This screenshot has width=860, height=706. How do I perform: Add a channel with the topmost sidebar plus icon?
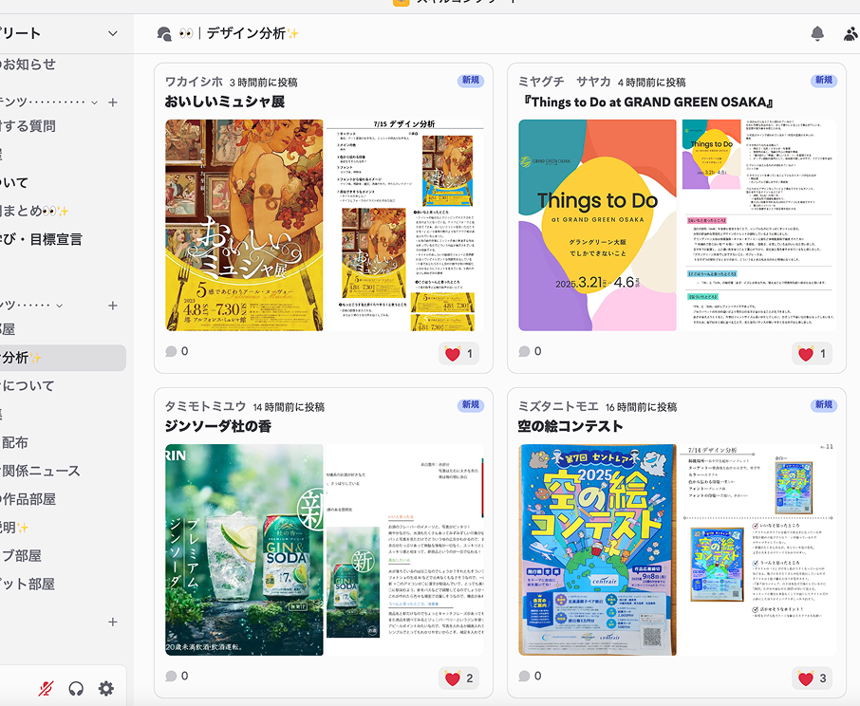point(113,102)
